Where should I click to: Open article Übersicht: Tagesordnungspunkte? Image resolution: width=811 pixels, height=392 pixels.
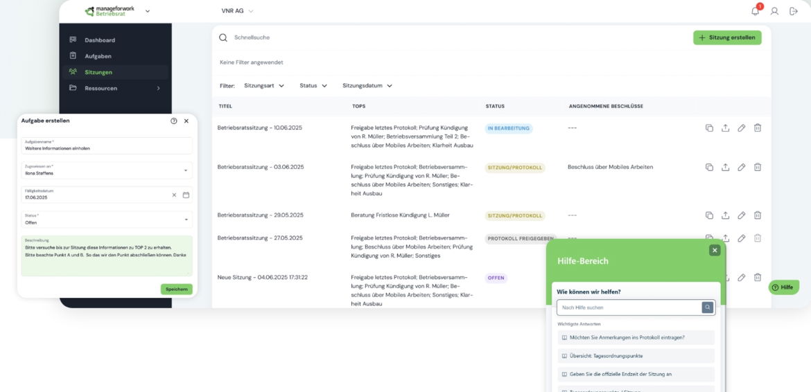point(636,356)
